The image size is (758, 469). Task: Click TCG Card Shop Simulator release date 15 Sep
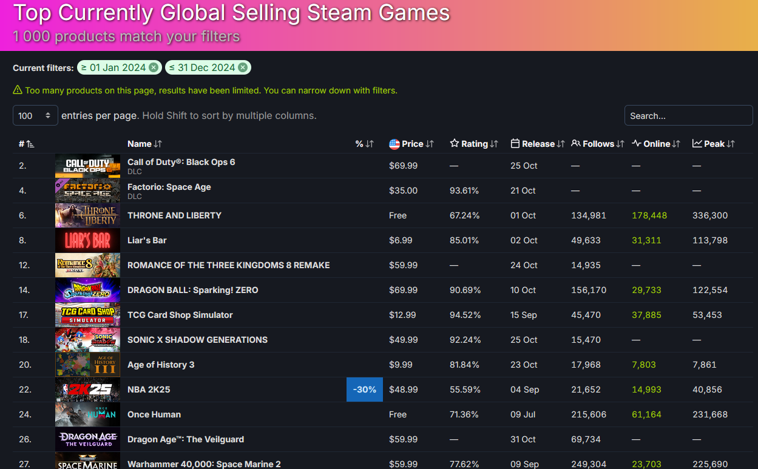(524, 315)
